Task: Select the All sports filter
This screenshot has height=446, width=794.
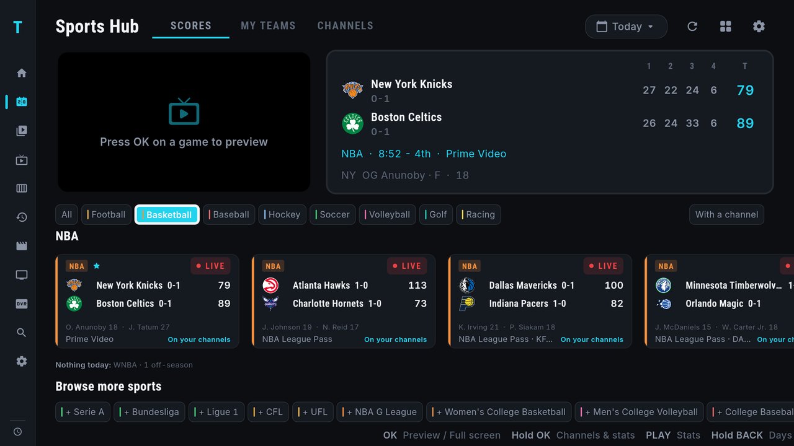Action: [x=66, y=214]
